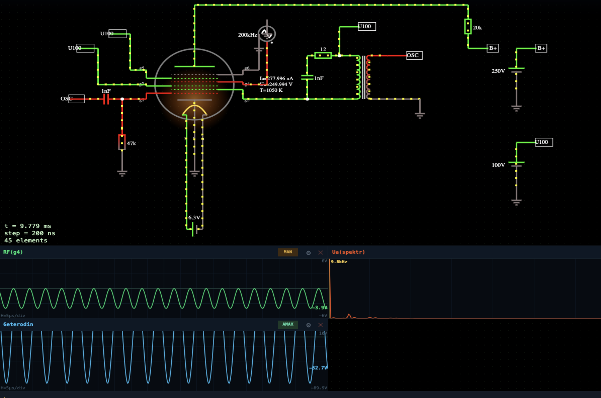Close the Geterodin scope panel
This screenshot has height=398, width=601.
click(321, 325)
